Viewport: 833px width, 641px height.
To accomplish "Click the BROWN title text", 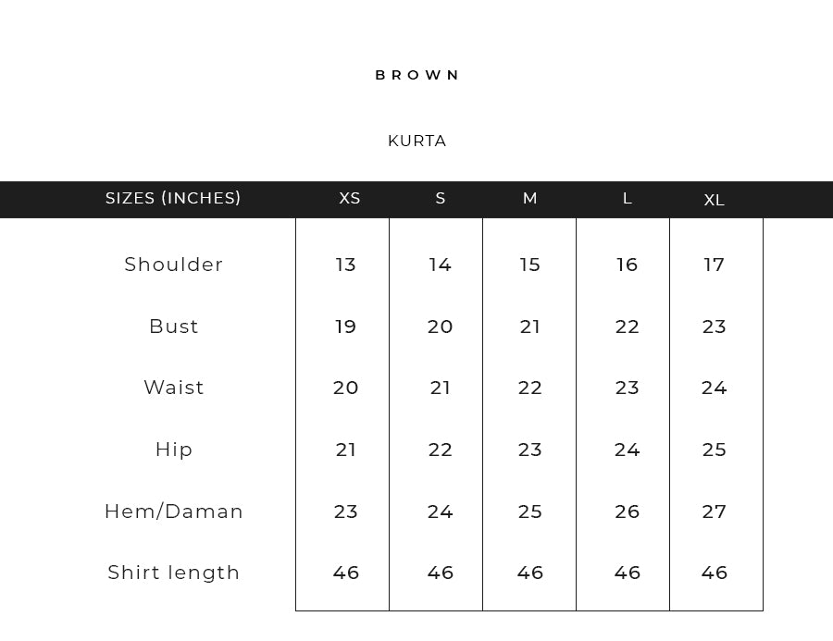I will click(417, 75).
